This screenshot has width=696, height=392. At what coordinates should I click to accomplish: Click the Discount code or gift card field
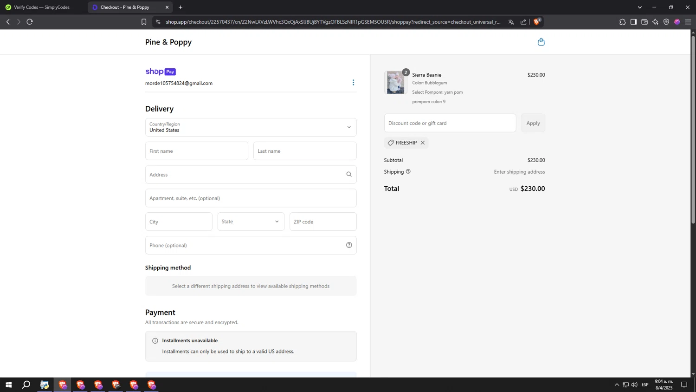click(450, 123)
